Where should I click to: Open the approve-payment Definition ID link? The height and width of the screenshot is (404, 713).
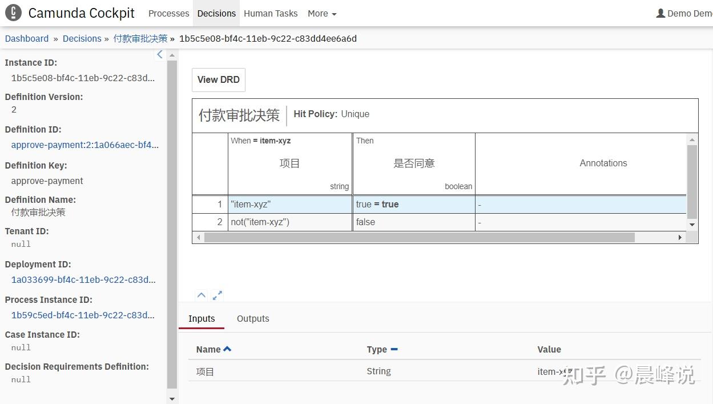point(84,145)
